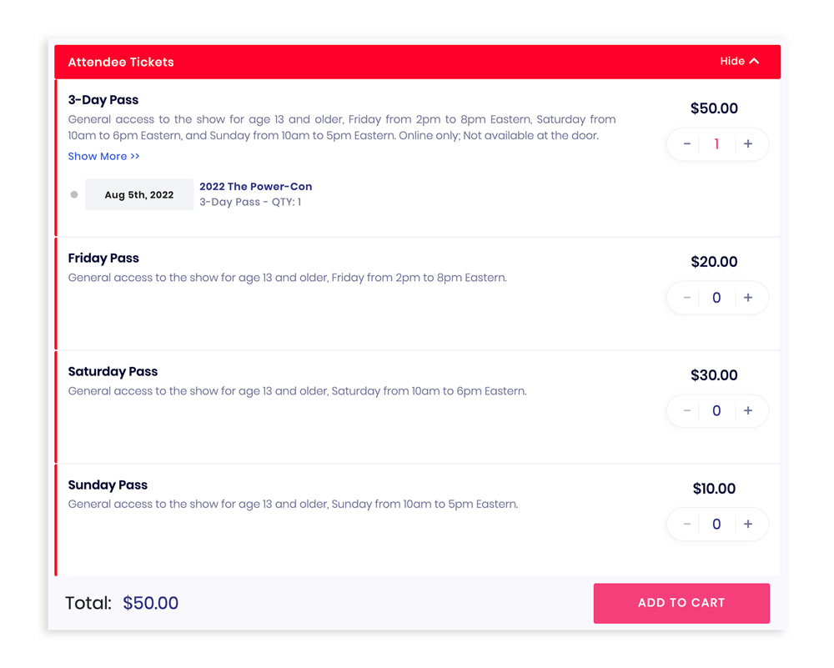This screenshot has width=834, height=668.
Task: Decrease Friday Pass quantity with minus
Action: click(686, 297)
